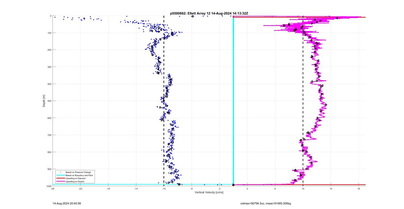
Task: Click legend entry 'Upwelling on Ascent'
Action: [75, 182]
